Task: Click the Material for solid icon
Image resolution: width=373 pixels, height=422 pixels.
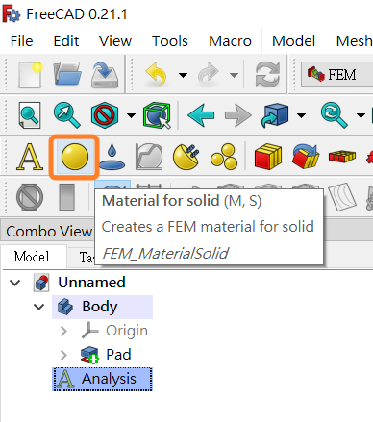Action: (x=74, y=157)
